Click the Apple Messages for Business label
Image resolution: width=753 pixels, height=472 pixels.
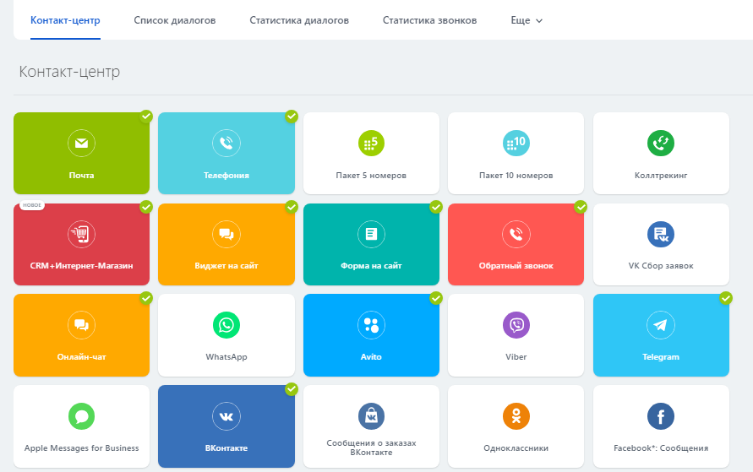[82, 448]
